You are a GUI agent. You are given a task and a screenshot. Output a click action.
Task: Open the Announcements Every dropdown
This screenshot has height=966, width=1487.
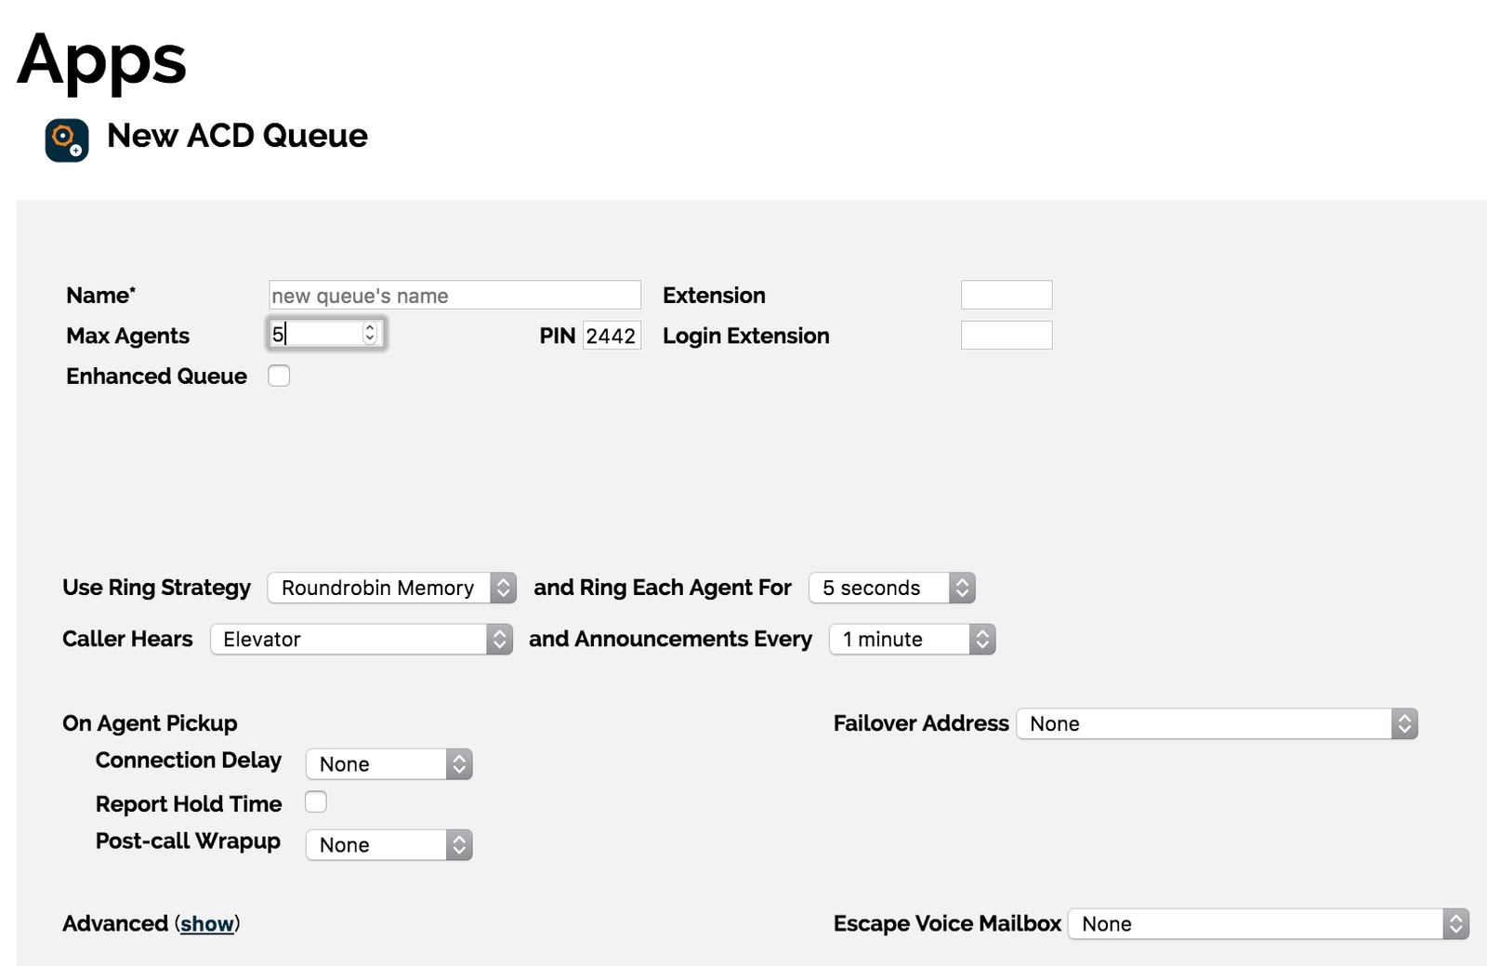coord(911,639)
